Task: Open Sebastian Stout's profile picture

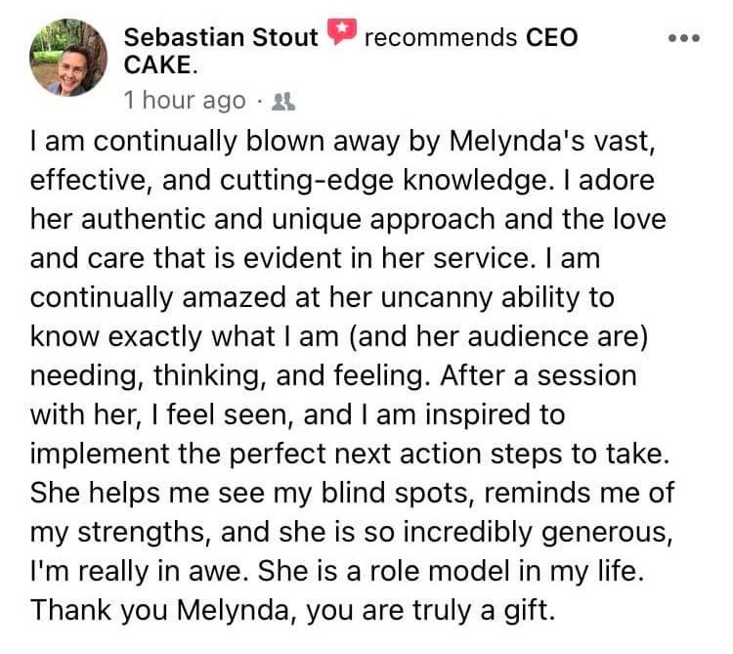Action: [x=68, y=58]
